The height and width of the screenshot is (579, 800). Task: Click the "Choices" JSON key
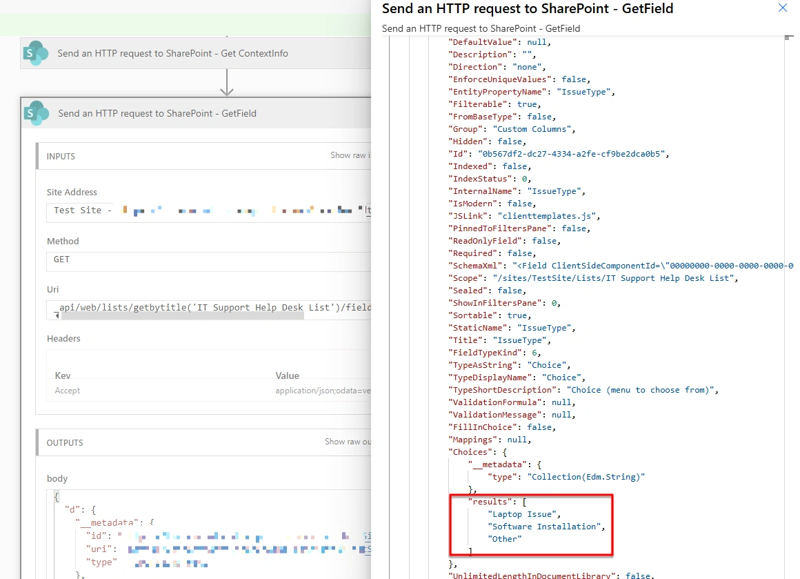[x=470, y=452]
